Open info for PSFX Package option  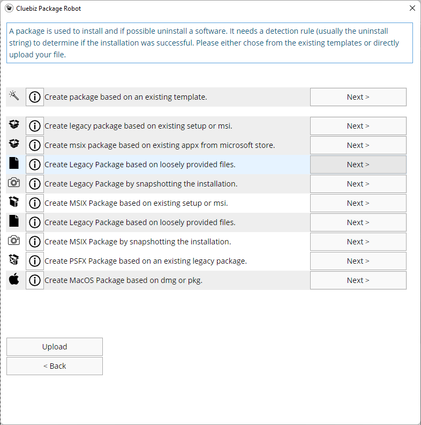[35, 261]
